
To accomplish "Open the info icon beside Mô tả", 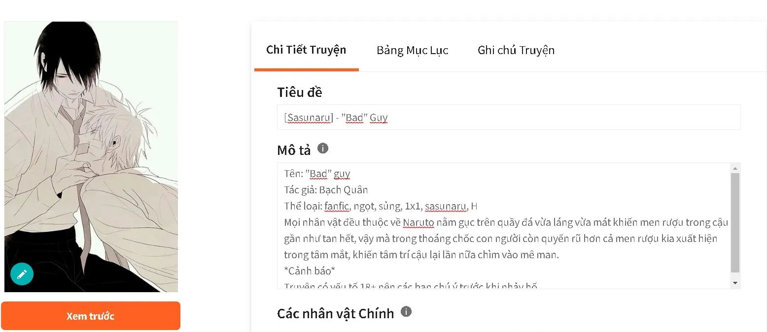I will click(x=323, y=148).
